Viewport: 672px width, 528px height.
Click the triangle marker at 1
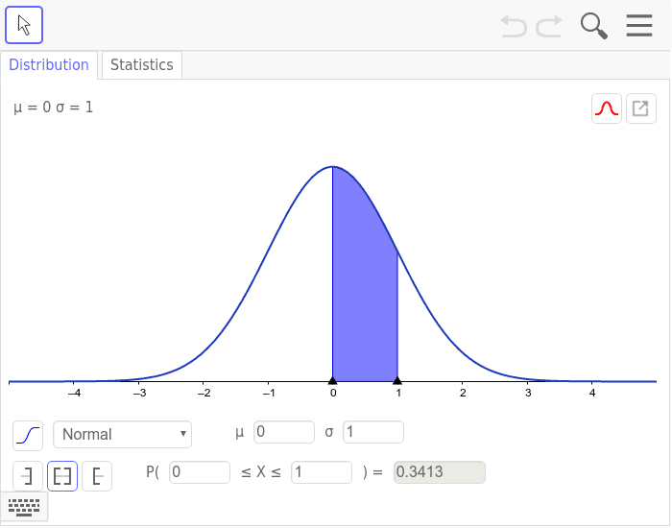point(397,380)
